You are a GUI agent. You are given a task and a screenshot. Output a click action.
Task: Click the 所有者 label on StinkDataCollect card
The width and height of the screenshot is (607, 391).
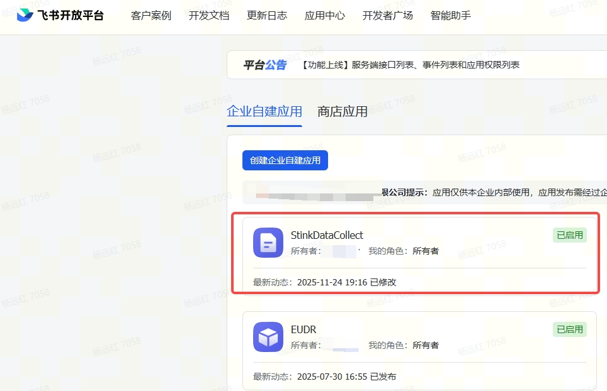pos(306,251)
